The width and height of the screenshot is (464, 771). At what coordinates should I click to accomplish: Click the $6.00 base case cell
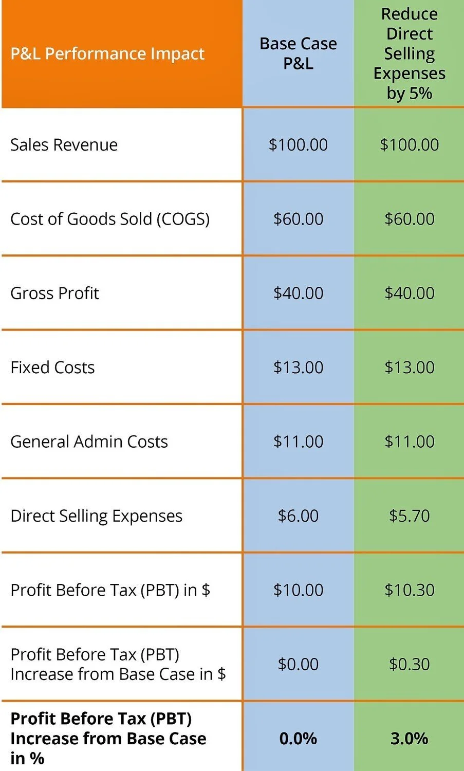click(298, 516)
